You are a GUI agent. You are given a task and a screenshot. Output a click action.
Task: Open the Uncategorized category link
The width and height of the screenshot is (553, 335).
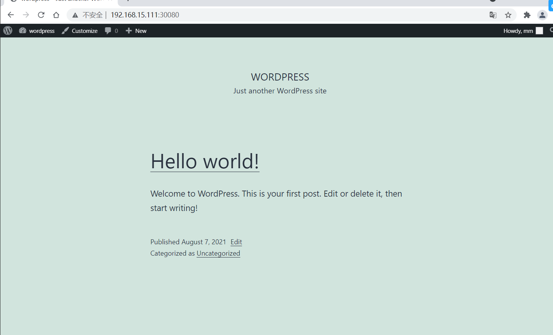click(x=218, y=253)
